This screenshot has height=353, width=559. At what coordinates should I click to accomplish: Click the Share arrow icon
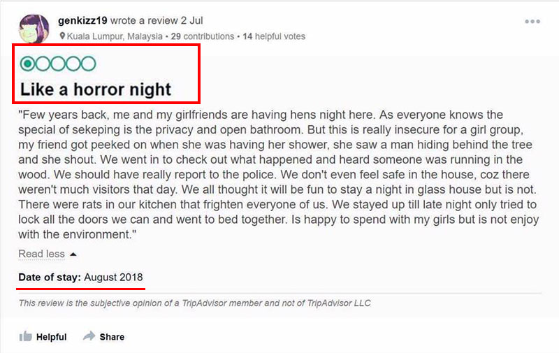[89, 336]
